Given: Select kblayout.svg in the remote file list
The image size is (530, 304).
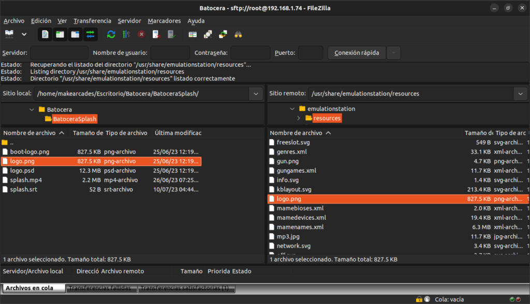Looking at the screenshot, I should 398,190.
